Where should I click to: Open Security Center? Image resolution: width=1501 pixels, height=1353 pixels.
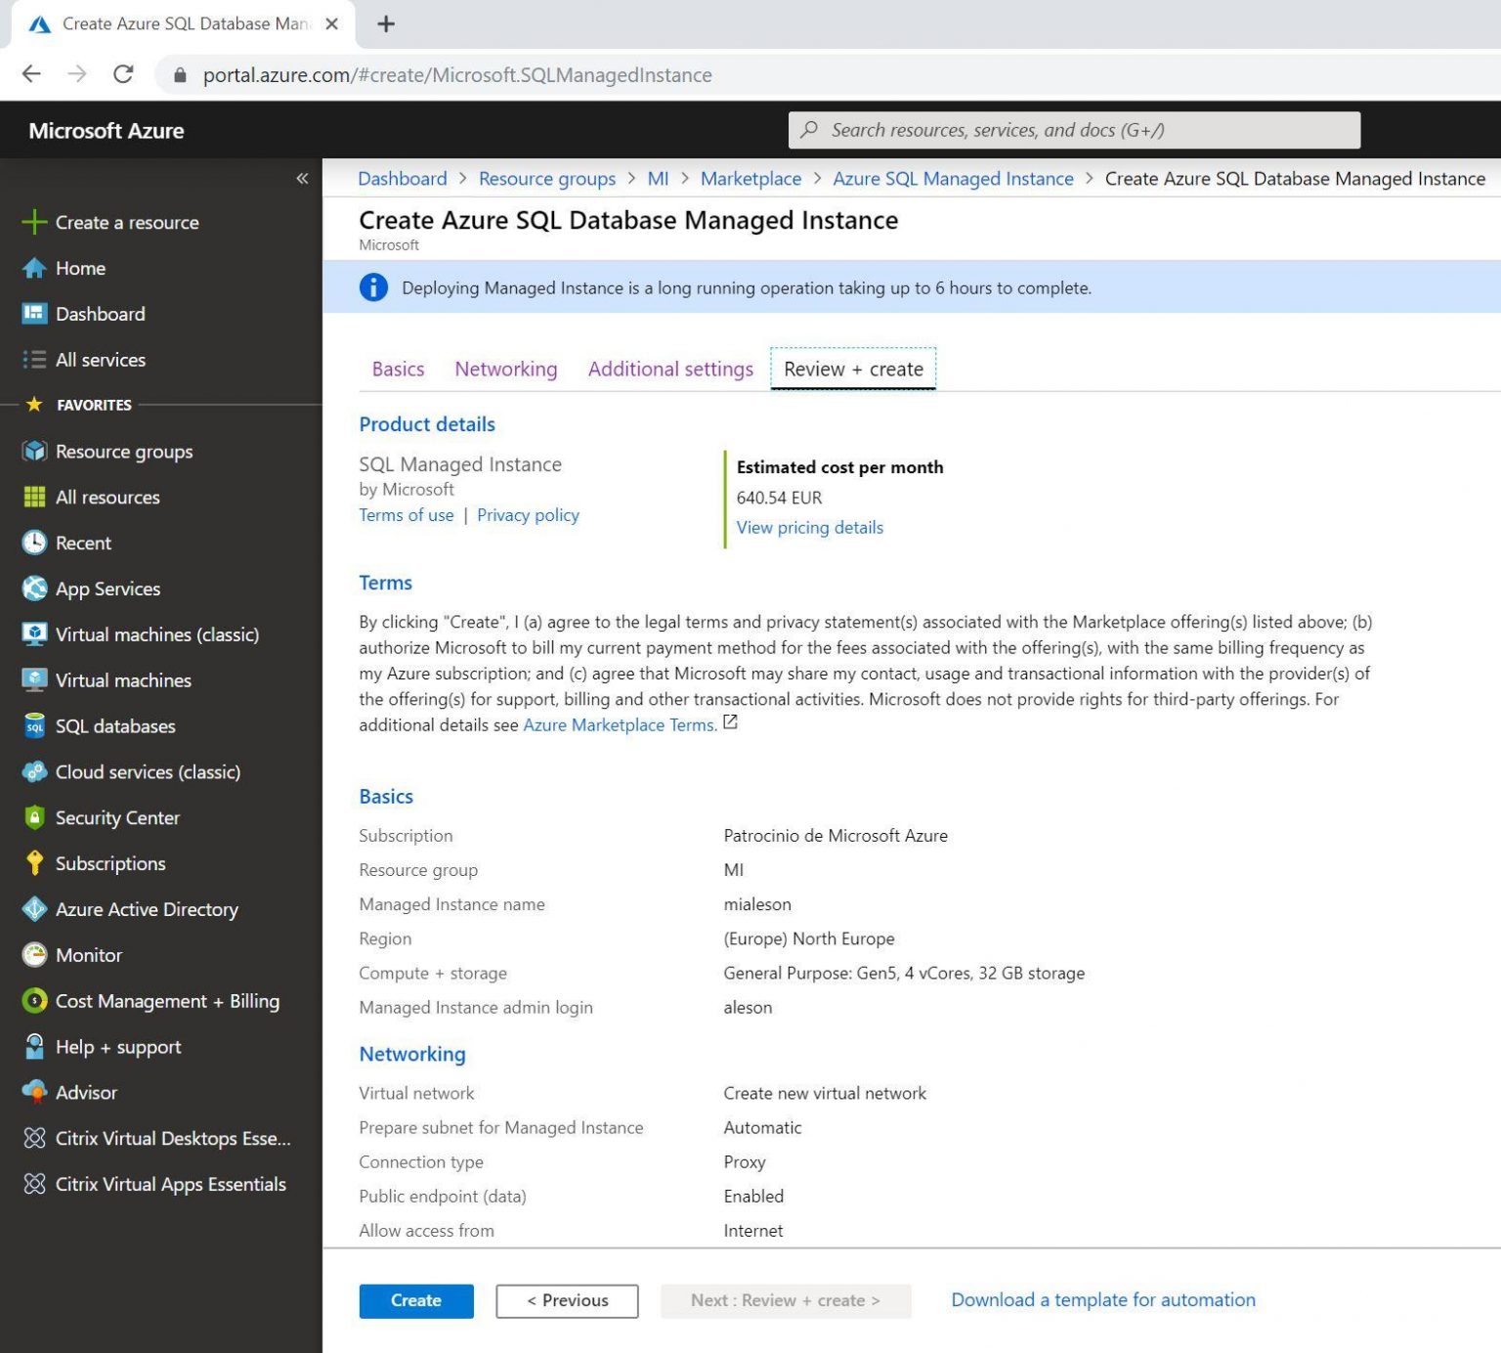116,817
